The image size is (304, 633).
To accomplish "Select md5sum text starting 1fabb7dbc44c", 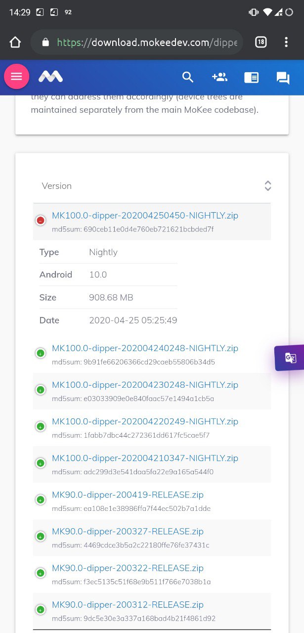I will (131, 435).
